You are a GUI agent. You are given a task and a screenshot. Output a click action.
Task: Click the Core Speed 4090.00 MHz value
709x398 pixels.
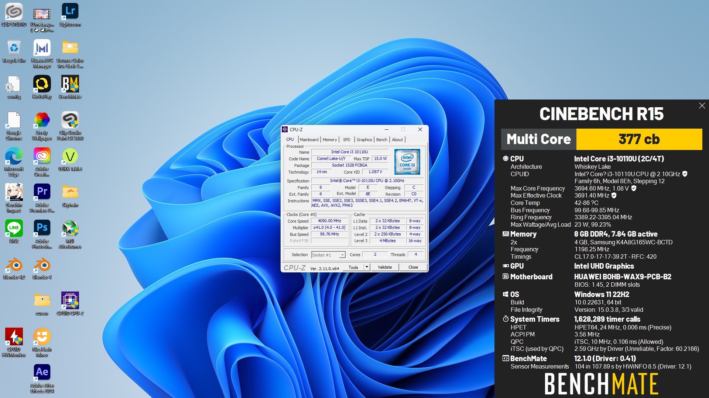tap(330, 221)
